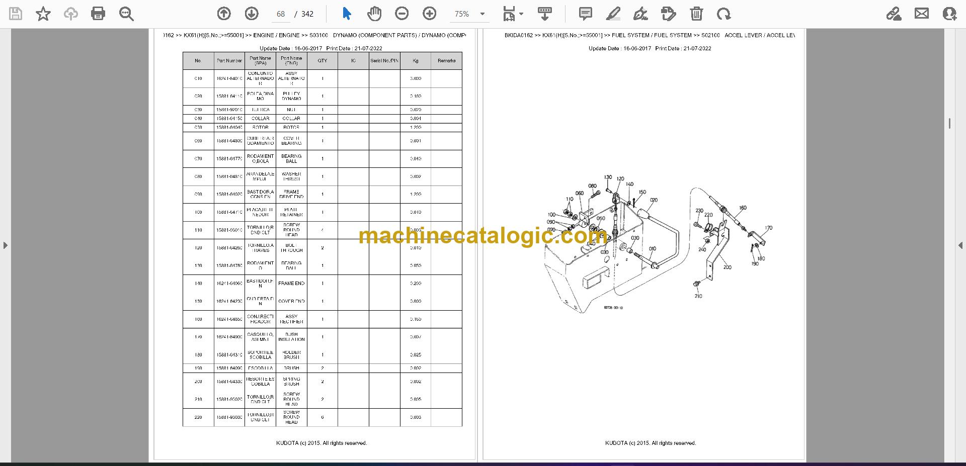The image size is (966, 466).
Task: Select the arrow Selection tool
Action: 347,14
